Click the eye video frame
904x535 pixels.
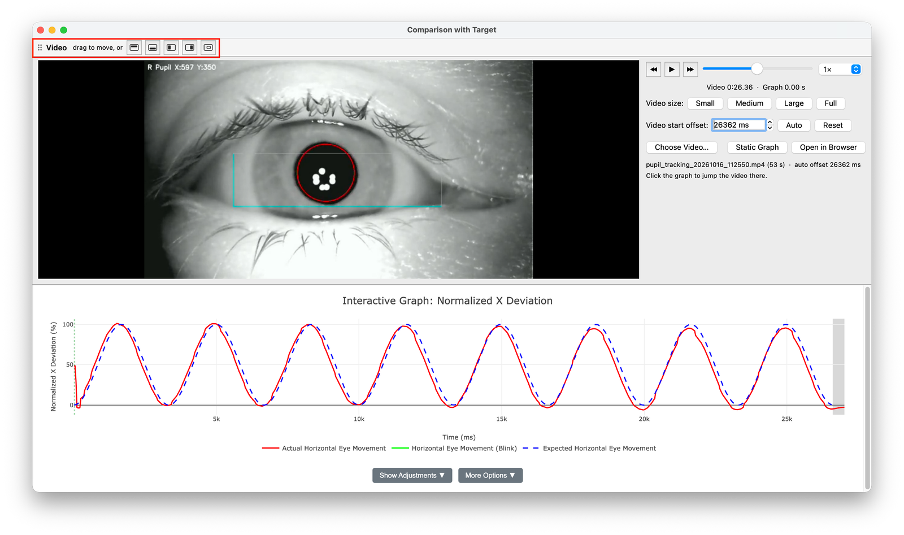tap(338, 169)
